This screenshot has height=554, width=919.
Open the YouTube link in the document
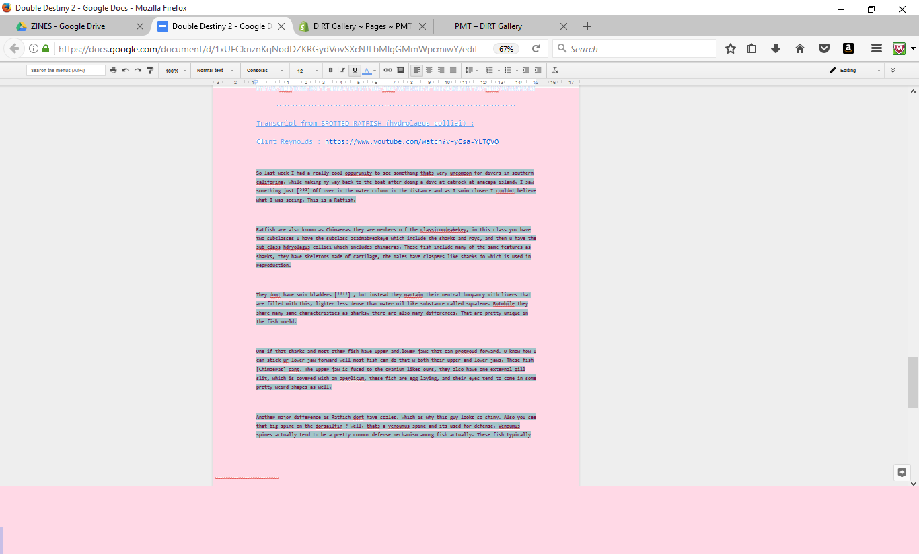pos(412,142)
